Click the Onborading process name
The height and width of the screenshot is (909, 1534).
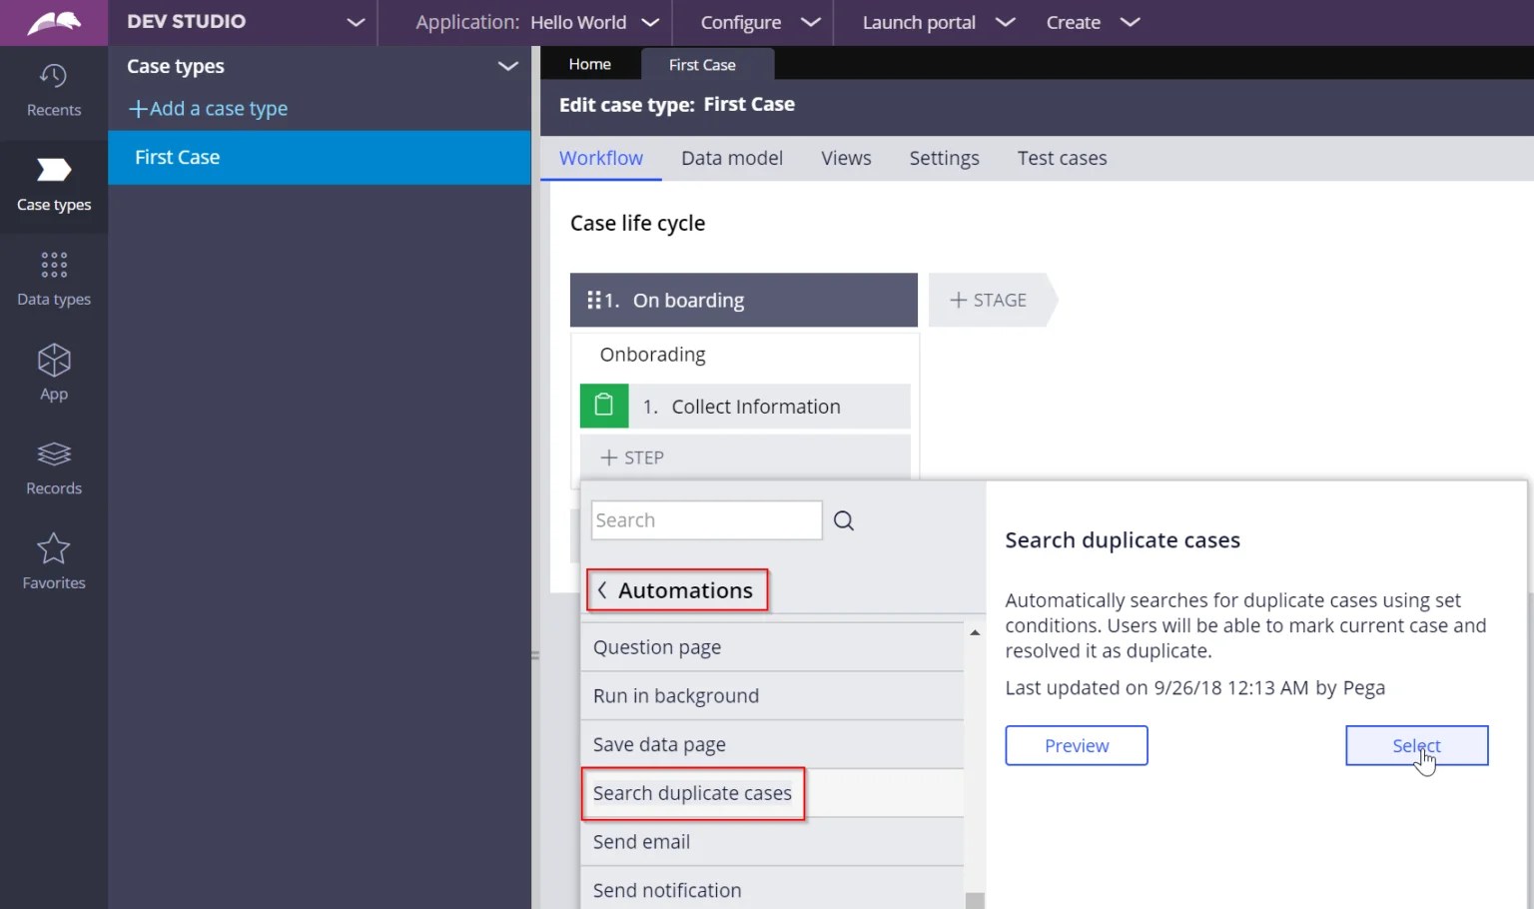(x=653, y=355)
